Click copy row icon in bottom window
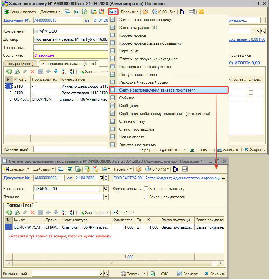 [x=17, y=212]
